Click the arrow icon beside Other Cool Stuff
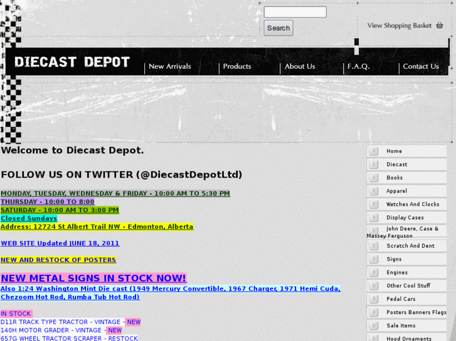 tap(373, 286)
